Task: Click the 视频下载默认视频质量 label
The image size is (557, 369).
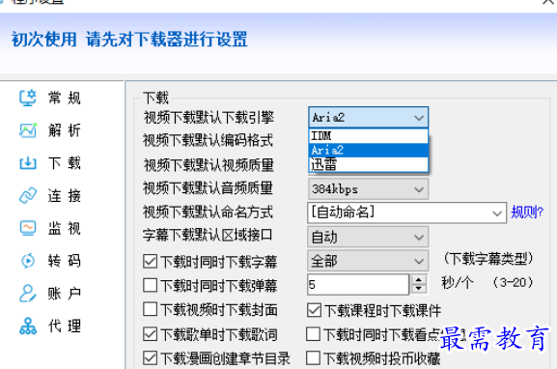Action: point(209,165)
